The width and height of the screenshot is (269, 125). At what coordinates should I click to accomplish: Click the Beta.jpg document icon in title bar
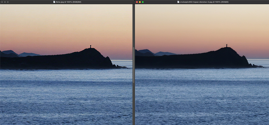(54, 2)
